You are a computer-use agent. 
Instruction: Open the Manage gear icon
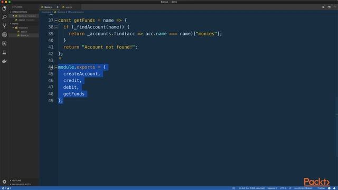[x=4, y=182]
